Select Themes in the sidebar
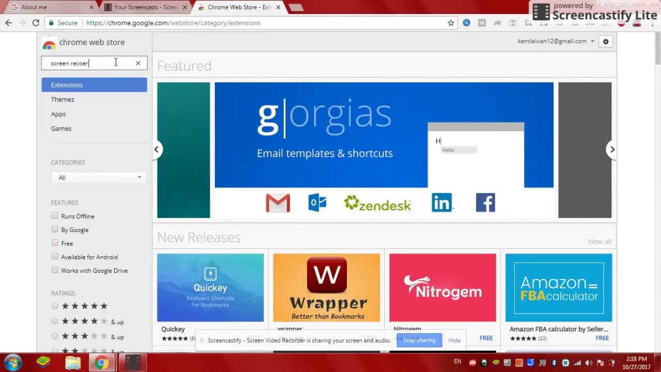The height and width of the screenshot is (372, 661). tap(62, 99)
